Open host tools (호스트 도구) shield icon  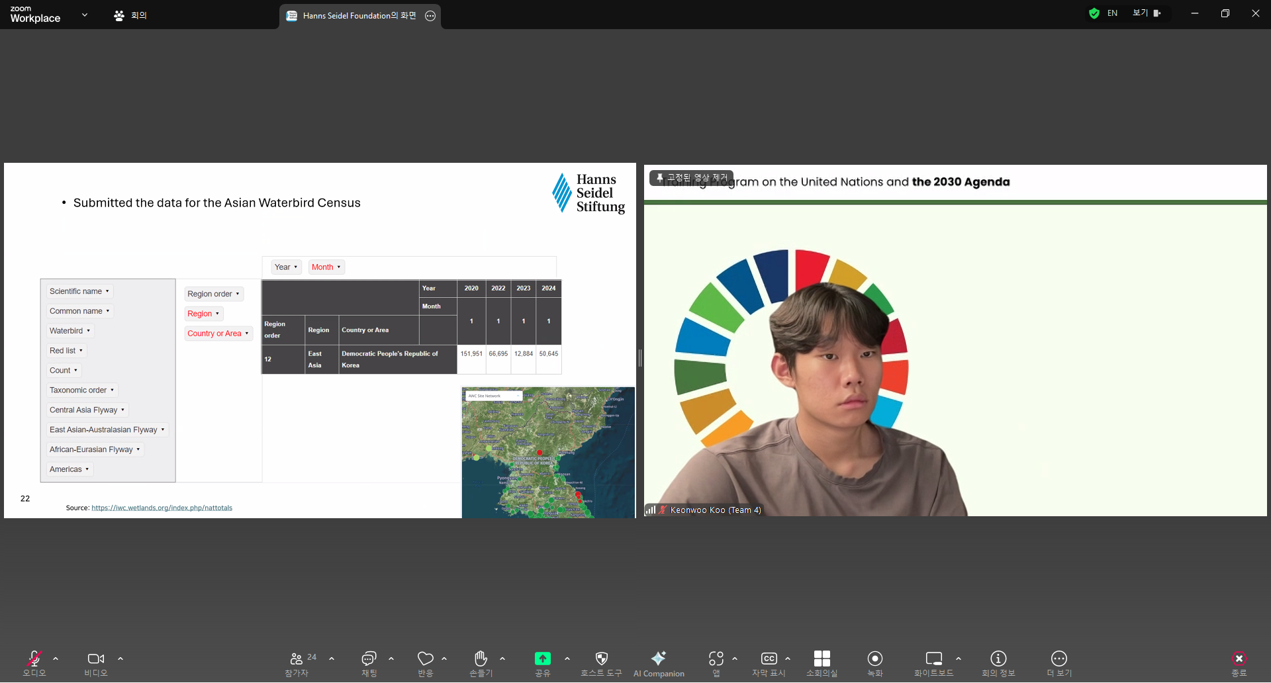[601, 659]
